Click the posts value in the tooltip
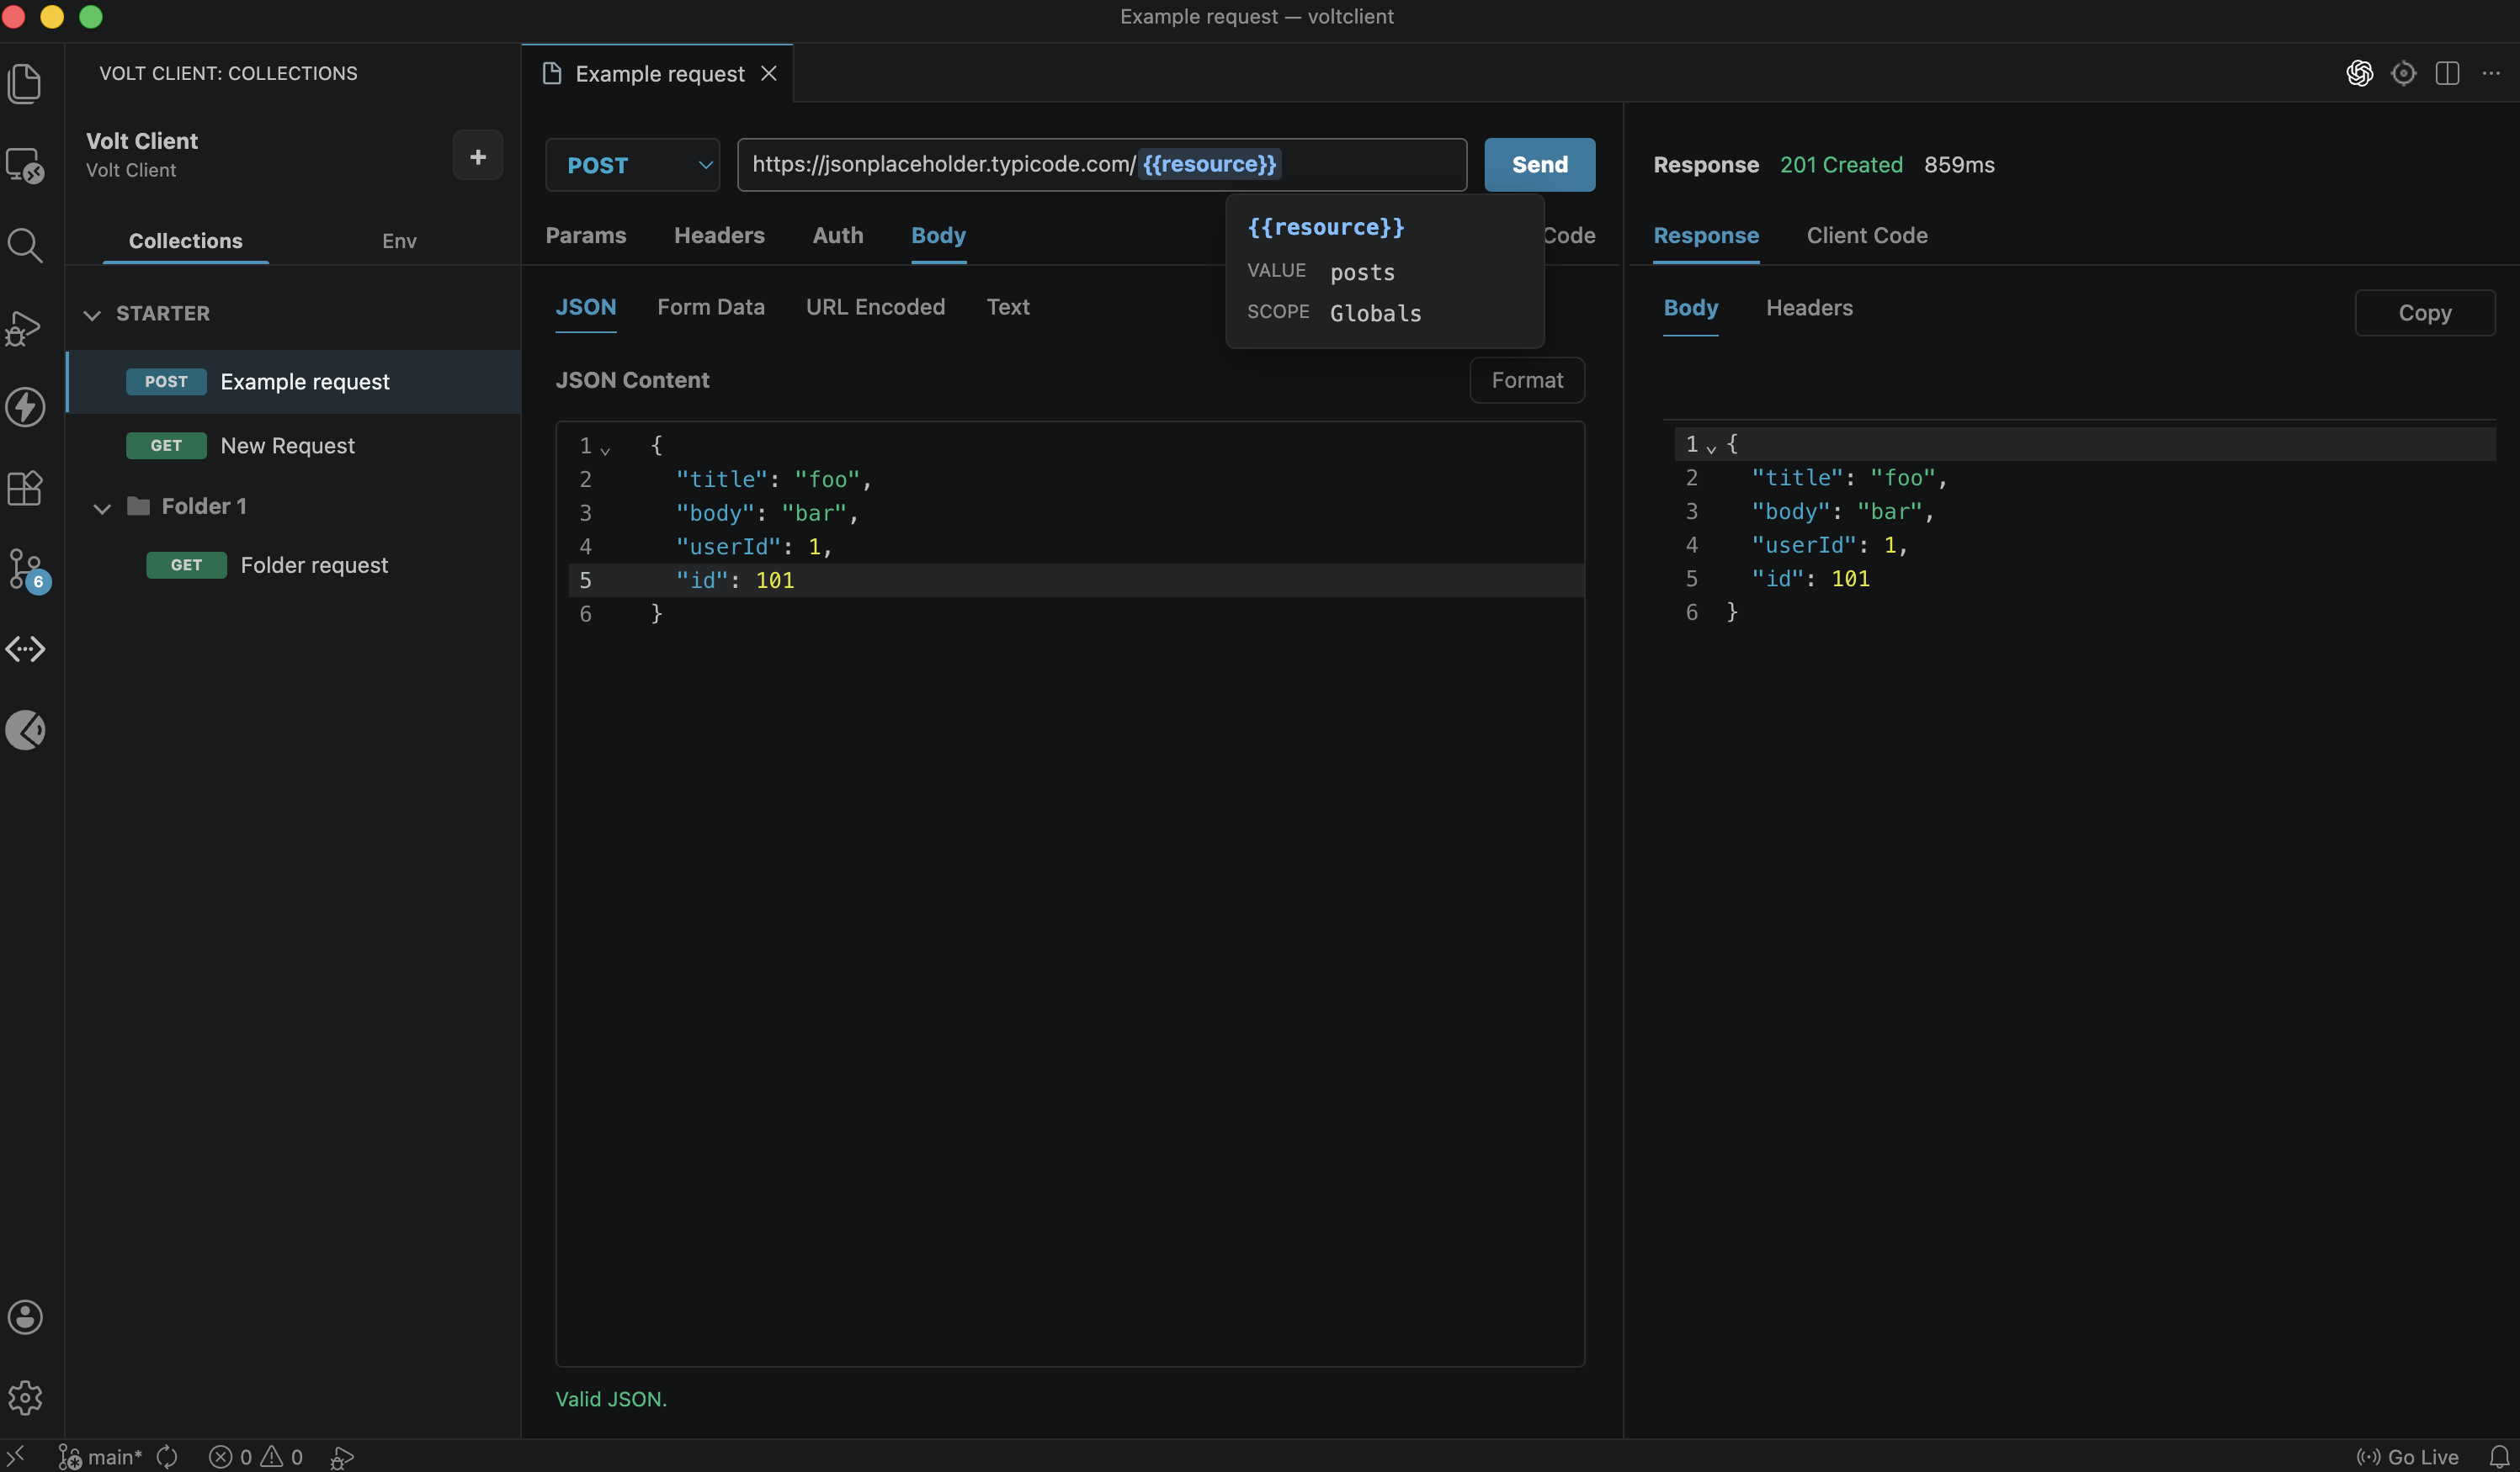 [1362, 273]
